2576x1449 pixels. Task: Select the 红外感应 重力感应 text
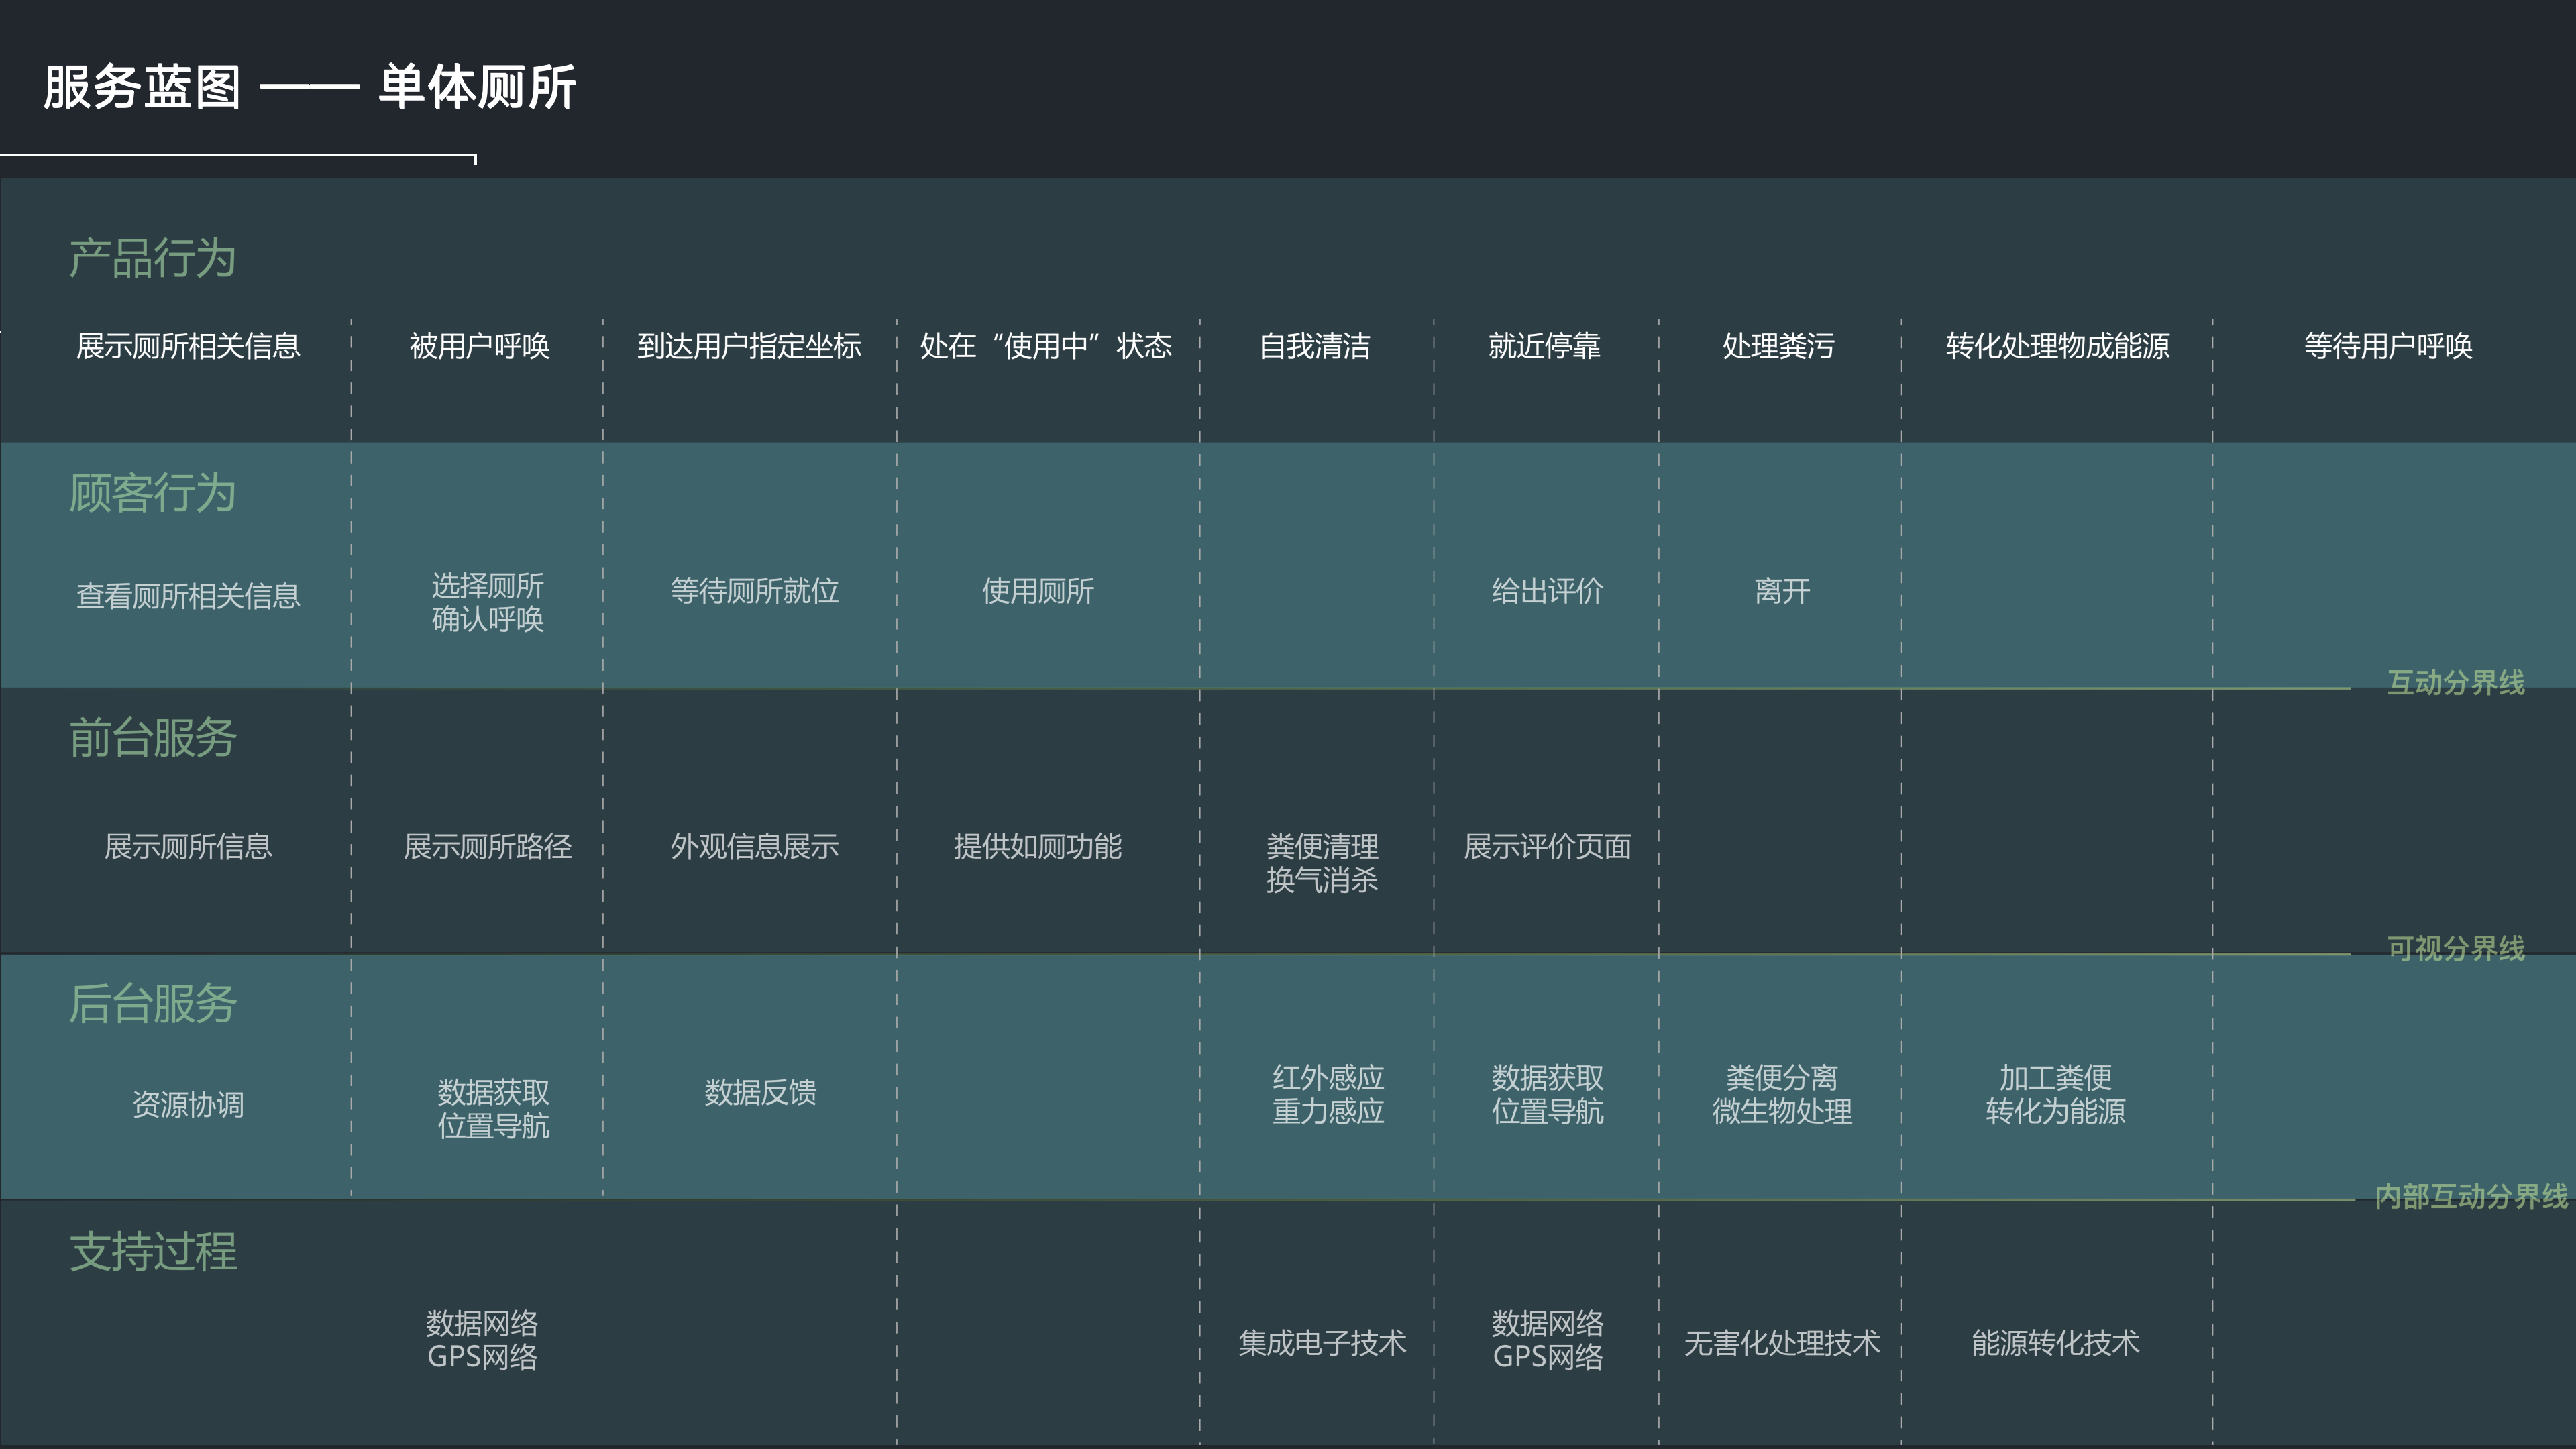(1327, 1094)
